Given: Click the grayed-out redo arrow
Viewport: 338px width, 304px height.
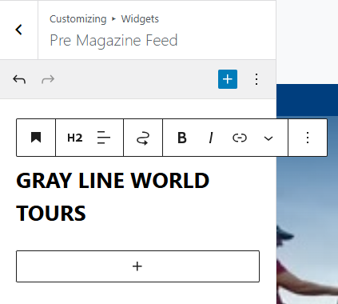Looking at the screenshot, I should coord(48,79).
